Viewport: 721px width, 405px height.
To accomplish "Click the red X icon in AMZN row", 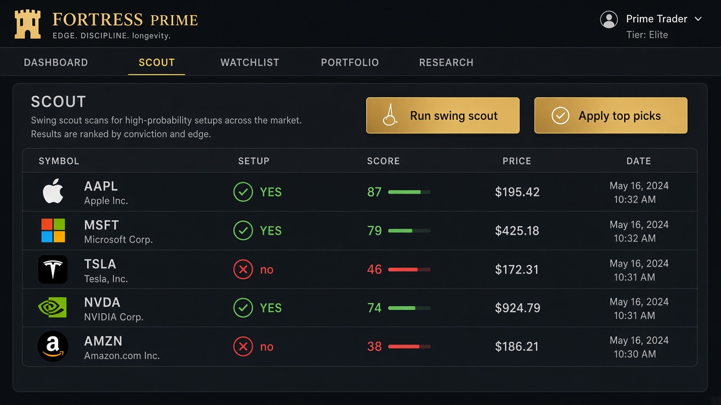I will (x=243, y=346).
